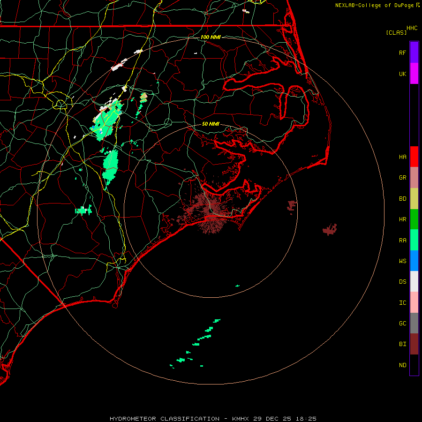Click the BI legend label
This screenshot has height=422, width=422.
[402, 344]
